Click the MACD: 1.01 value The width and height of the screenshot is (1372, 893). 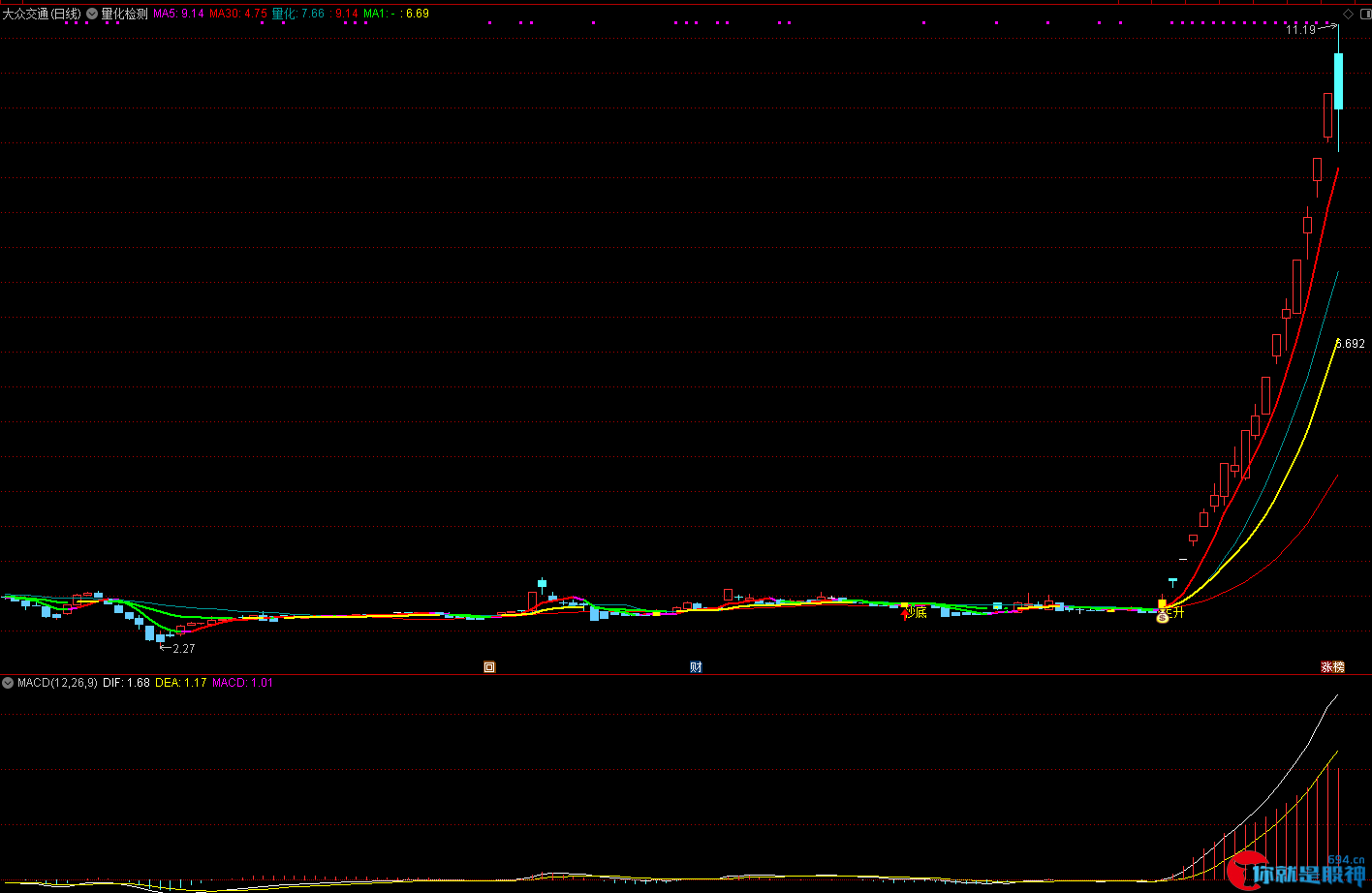pyautogui.click(x=242, y=683)
